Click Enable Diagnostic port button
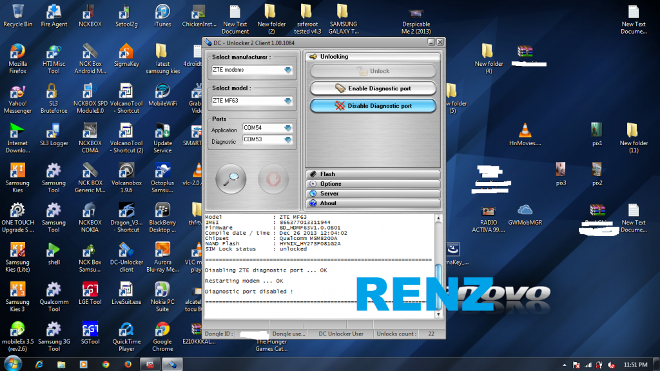This screenshot has height=371, width=660. coord(373,88)
